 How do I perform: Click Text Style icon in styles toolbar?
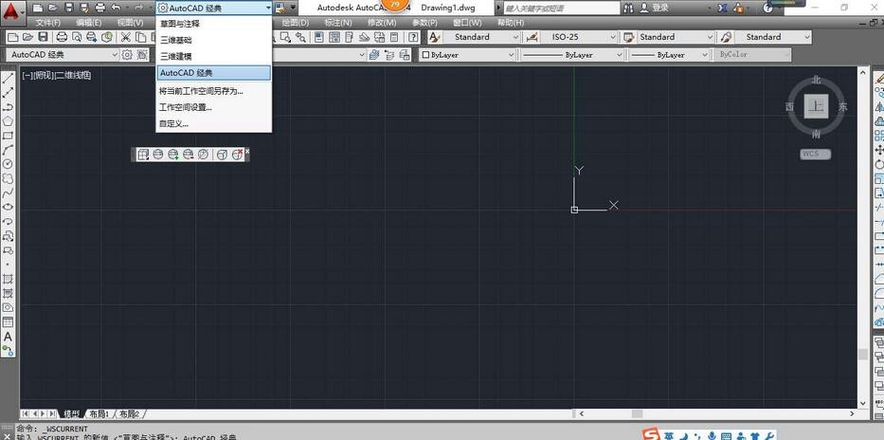pyautogui.click(x=434, y=37)
